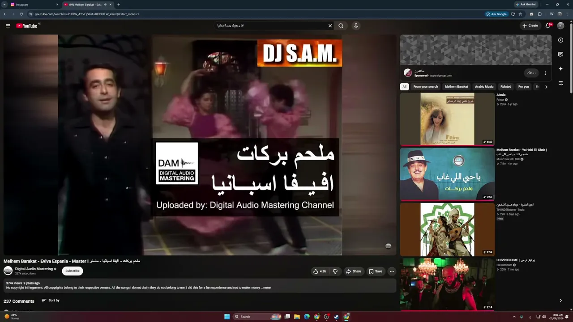This screenshot has height=322, width=573.
Task: Go back to the previous page
Action: [5, 14]
